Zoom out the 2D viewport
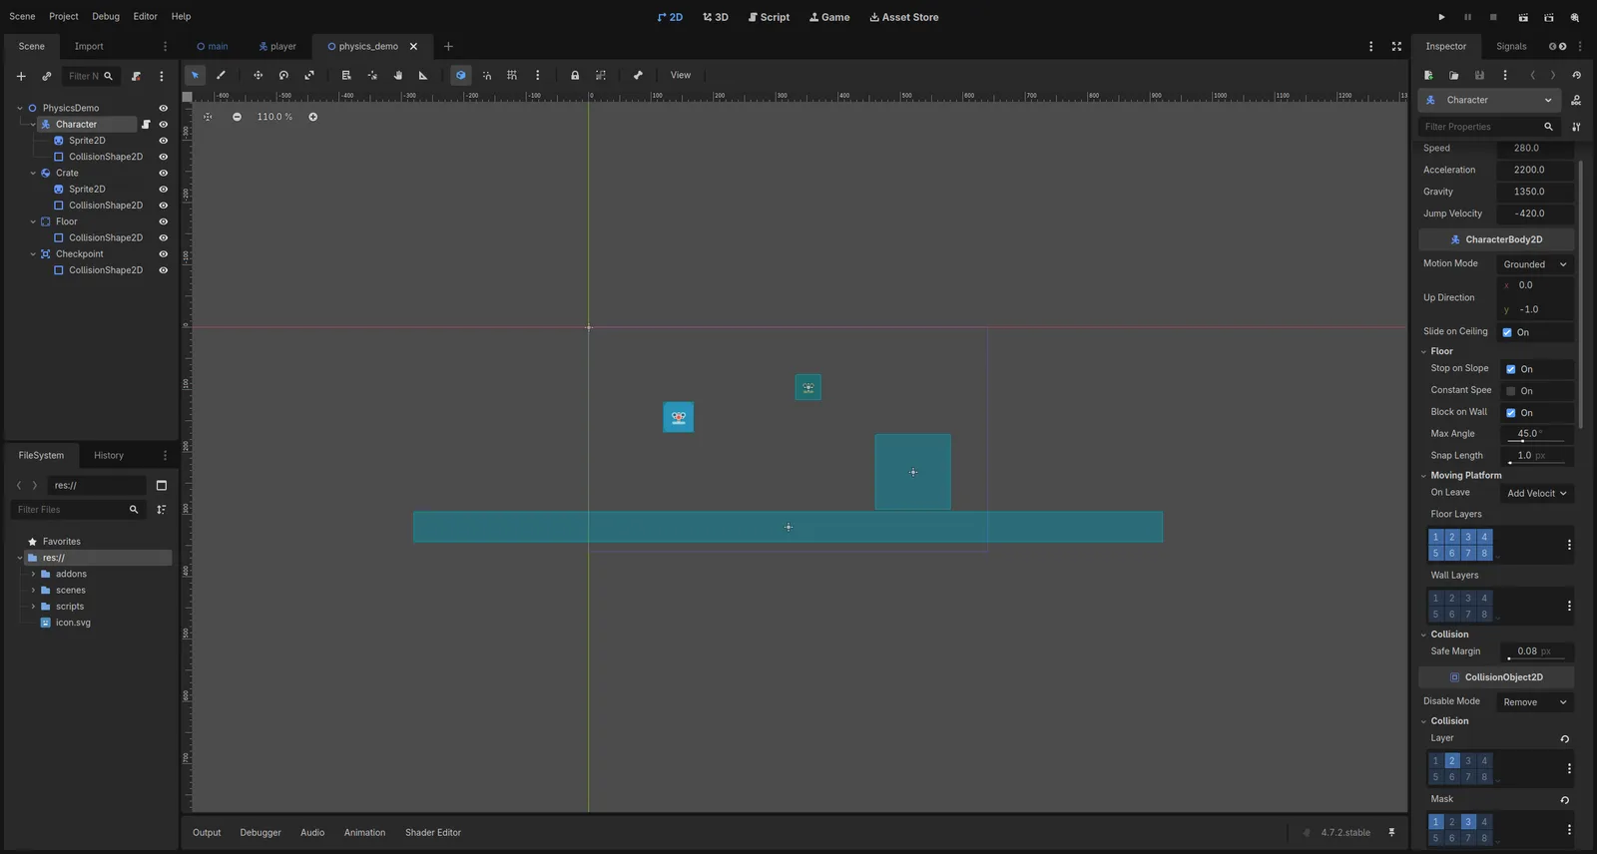Image resolution: width=1597 pixels, height=854 pixels. click(237, 117)
